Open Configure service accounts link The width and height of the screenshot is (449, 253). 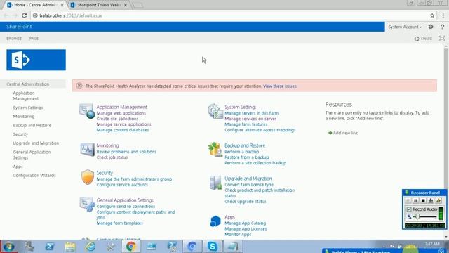click(122, 185)
